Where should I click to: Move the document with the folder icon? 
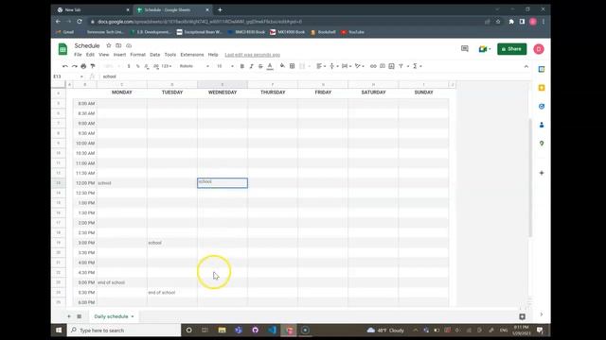click(118, 45)
